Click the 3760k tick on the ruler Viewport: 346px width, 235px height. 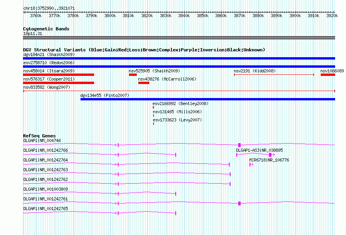coord(36,16)
